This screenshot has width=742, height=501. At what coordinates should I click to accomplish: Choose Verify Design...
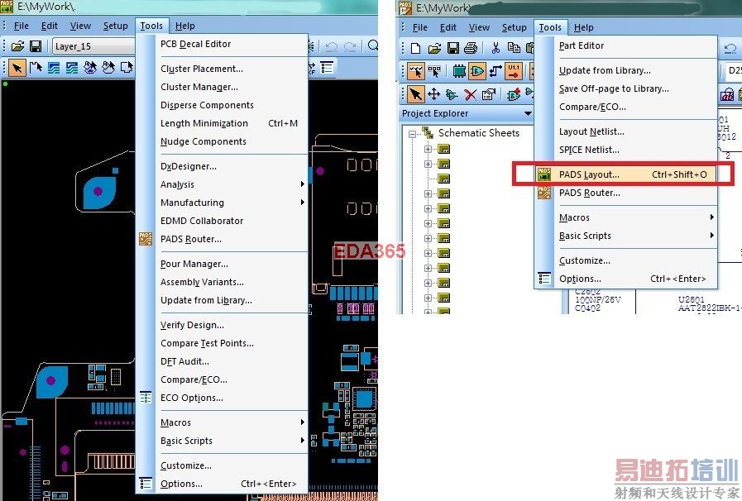coord(192,325)
